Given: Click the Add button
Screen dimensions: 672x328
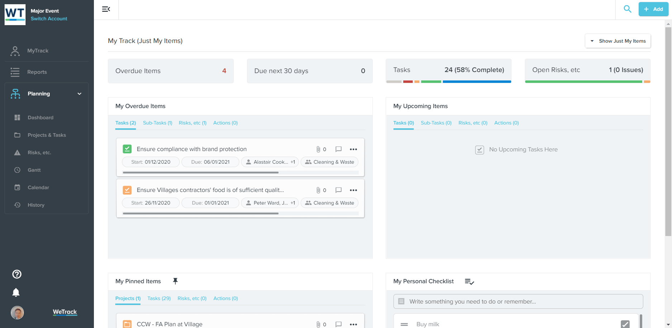Looking at the screenshot, I should coord(653,9).
